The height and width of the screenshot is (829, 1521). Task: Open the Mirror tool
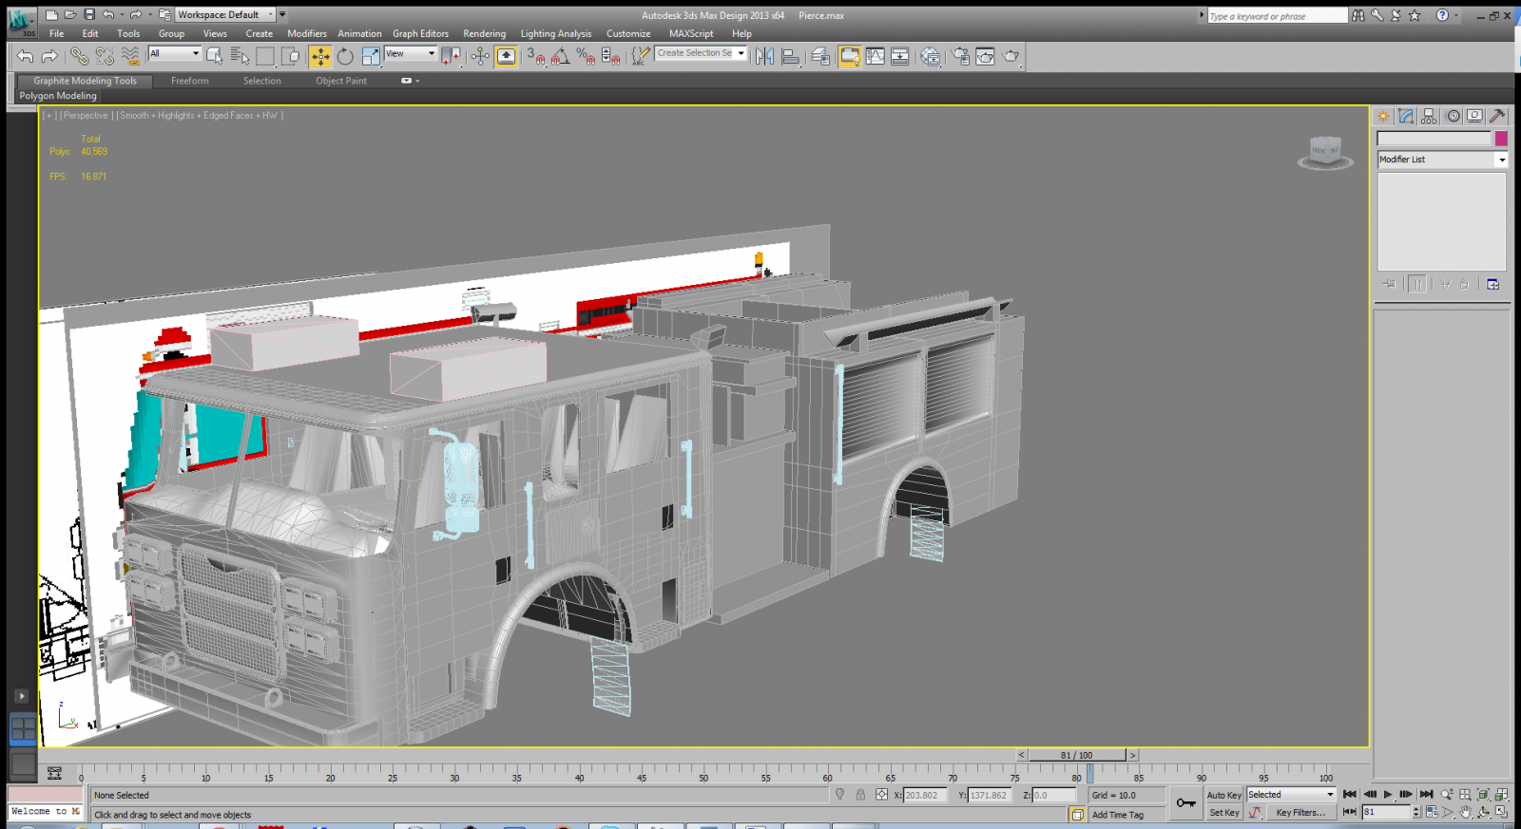(x=764, y=57)
